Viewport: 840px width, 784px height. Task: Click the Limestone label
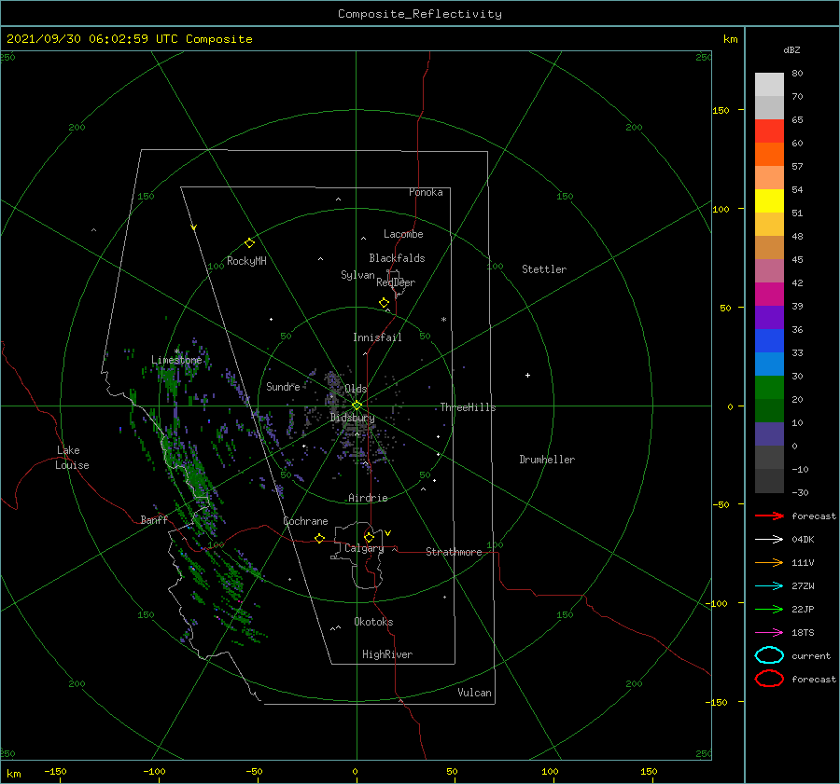(x=176, y=360)
